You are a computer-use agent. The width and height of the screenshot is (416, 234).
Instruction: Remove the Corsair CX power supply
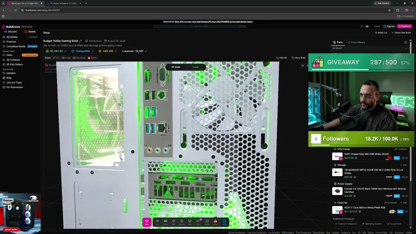pos(406,196)
